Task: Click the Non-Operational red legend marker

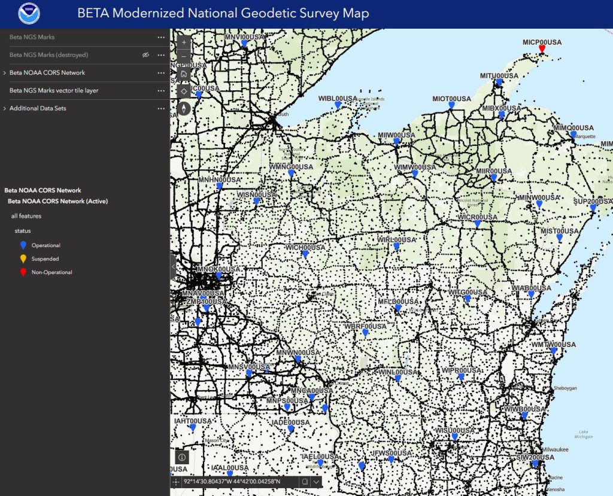Action: pyautogui.click(x=23, y=272)
